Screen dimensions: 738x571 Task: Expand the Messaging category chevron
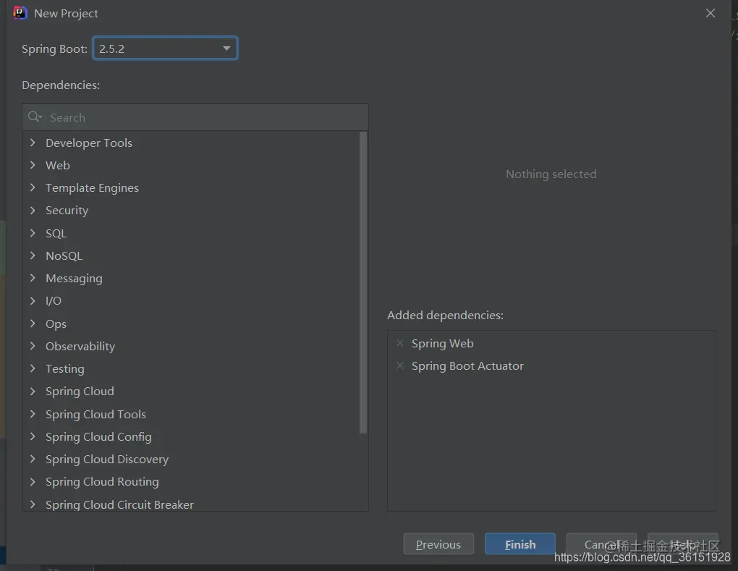[33, 278]
